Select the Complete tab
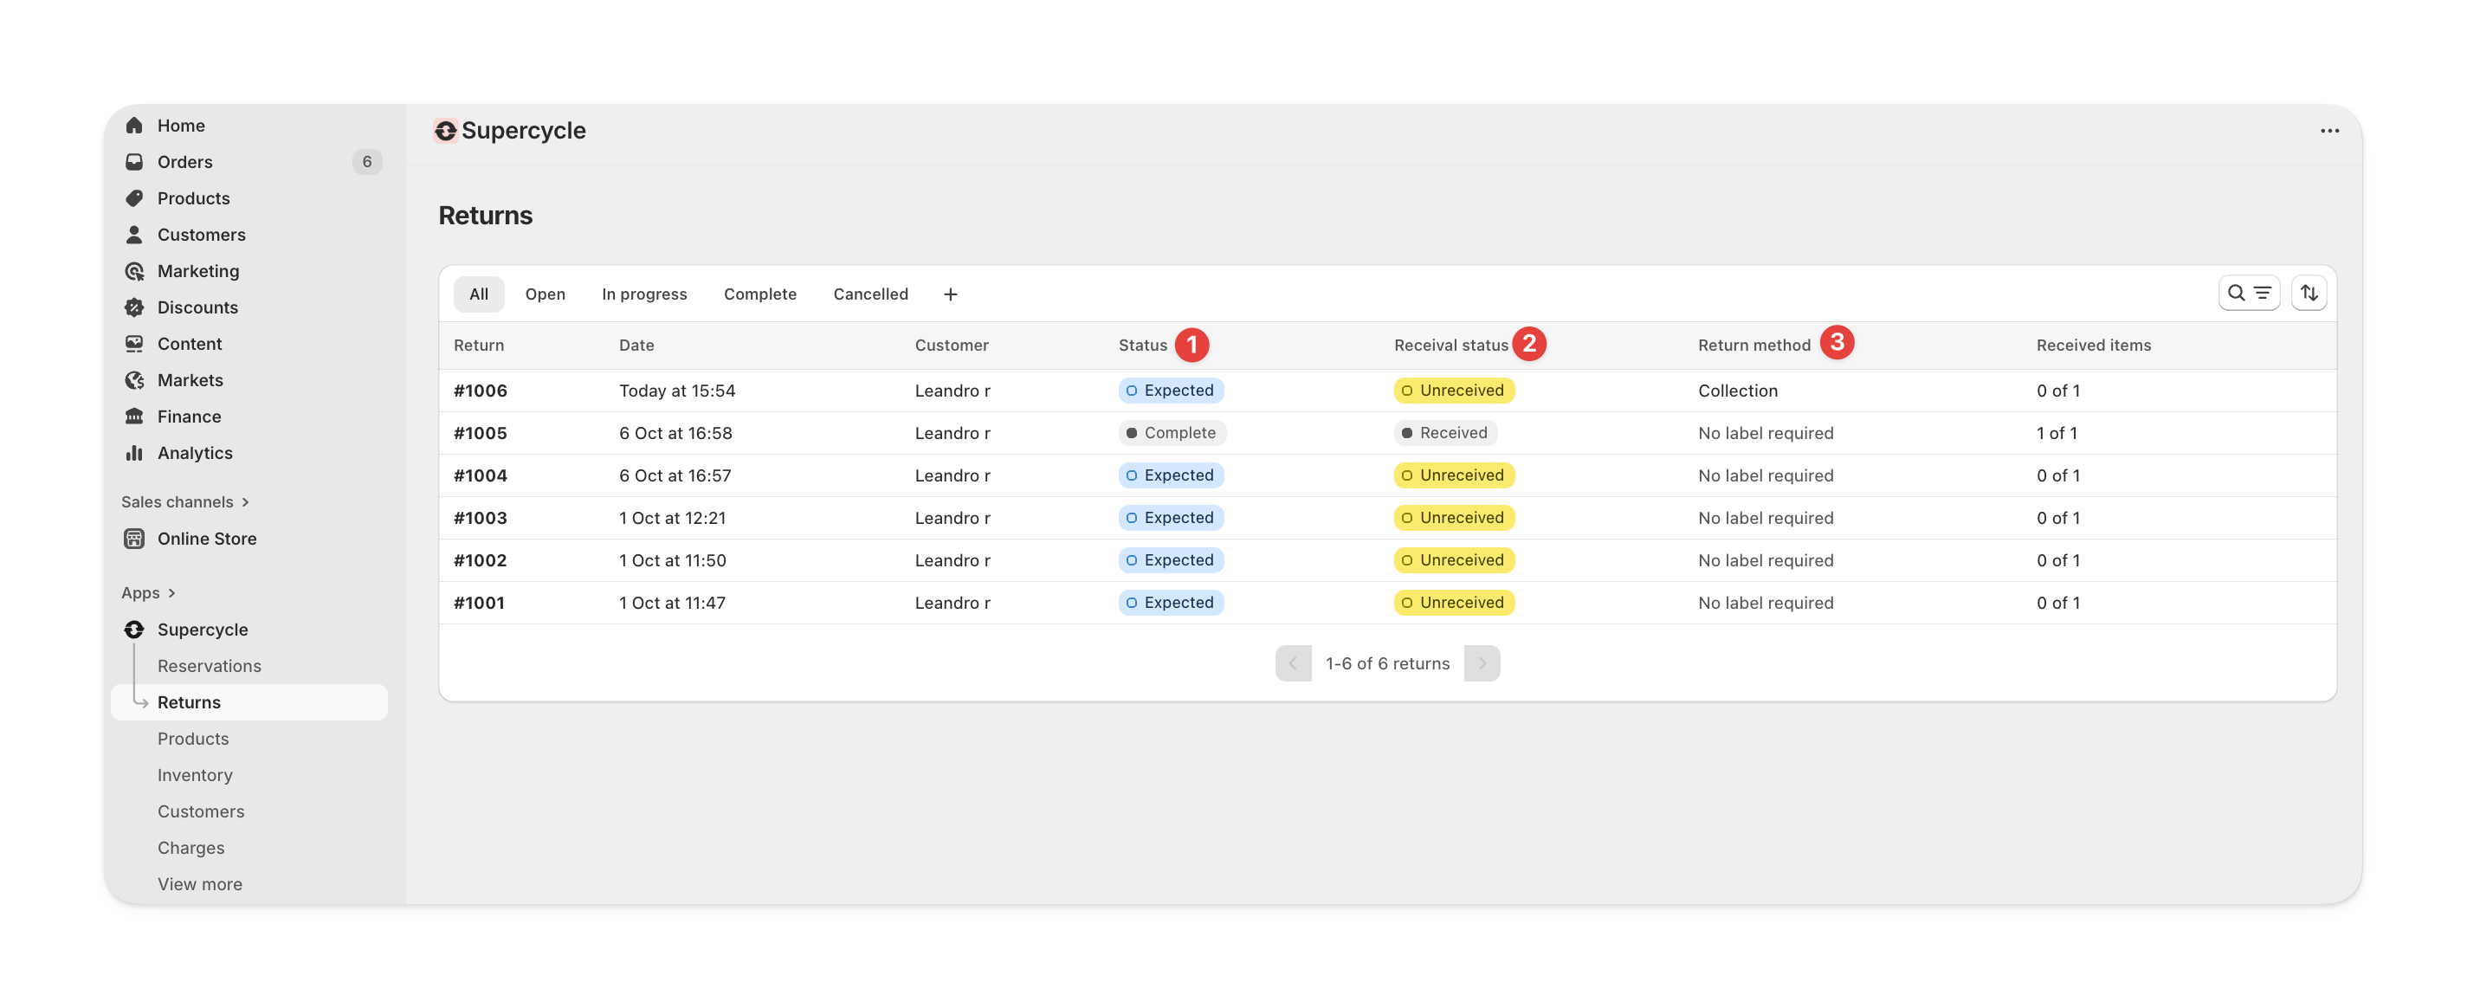Screen dimensions: 2467x1008 (x=759, y=294)
